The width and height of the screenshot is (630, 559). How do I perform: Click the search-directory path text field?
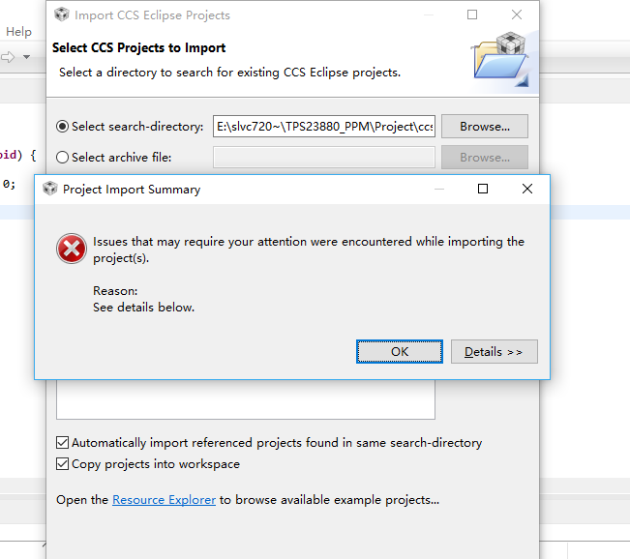324,126
